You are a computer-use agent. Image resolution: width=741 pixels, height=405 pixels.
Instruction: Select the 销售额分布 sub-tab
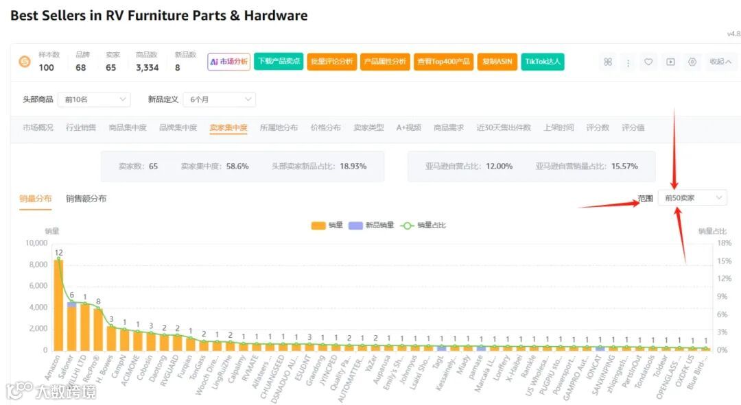click(86, 199)
